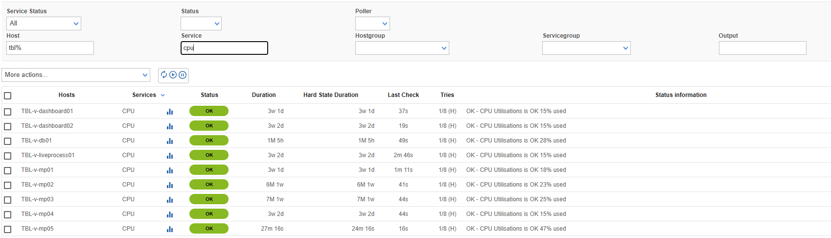The image size is (831, 238).
Task: Click the Output filter input field
Action: [x=762, y=48]
